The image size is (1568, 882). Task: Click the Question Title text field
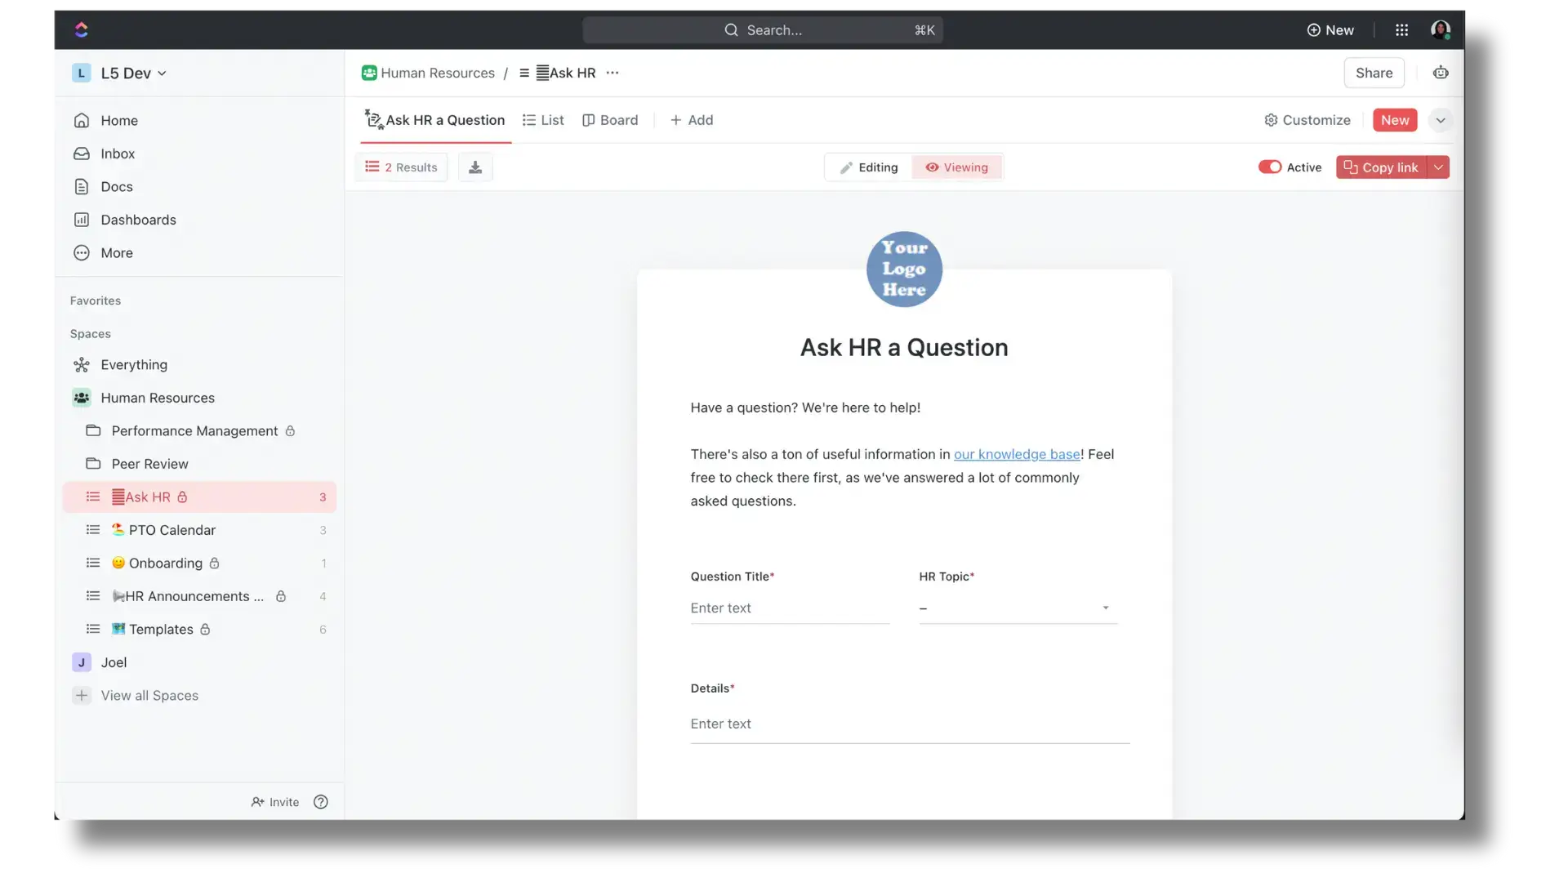click(x=789, y=608)
